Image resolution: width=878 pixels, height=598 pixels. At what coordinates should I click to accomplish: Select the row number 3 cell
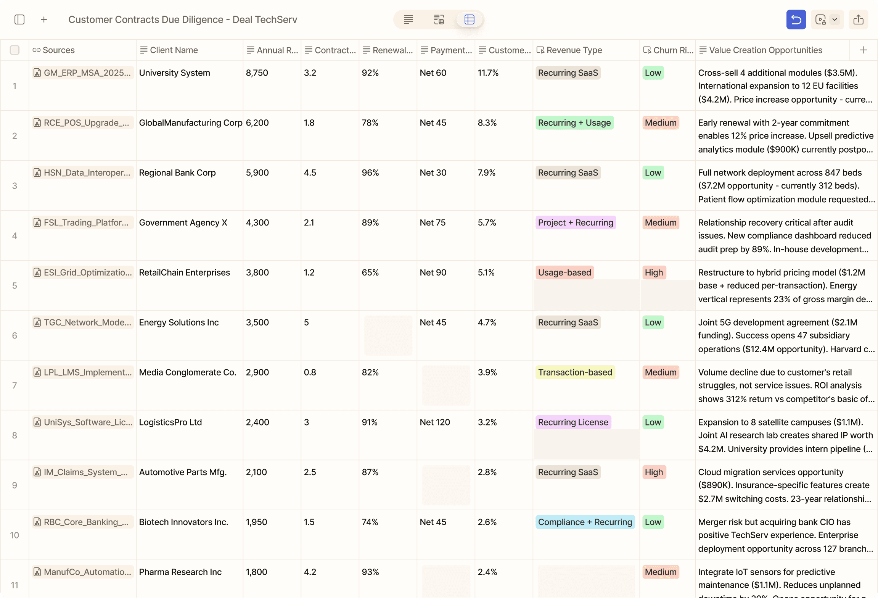coord(14,186)
